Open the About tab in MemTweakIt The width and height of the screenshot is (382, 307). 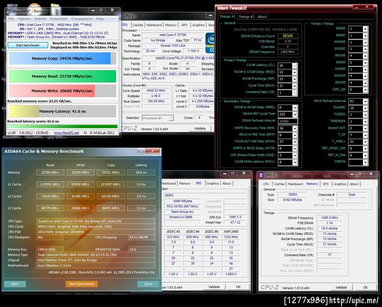coord(262,17)
